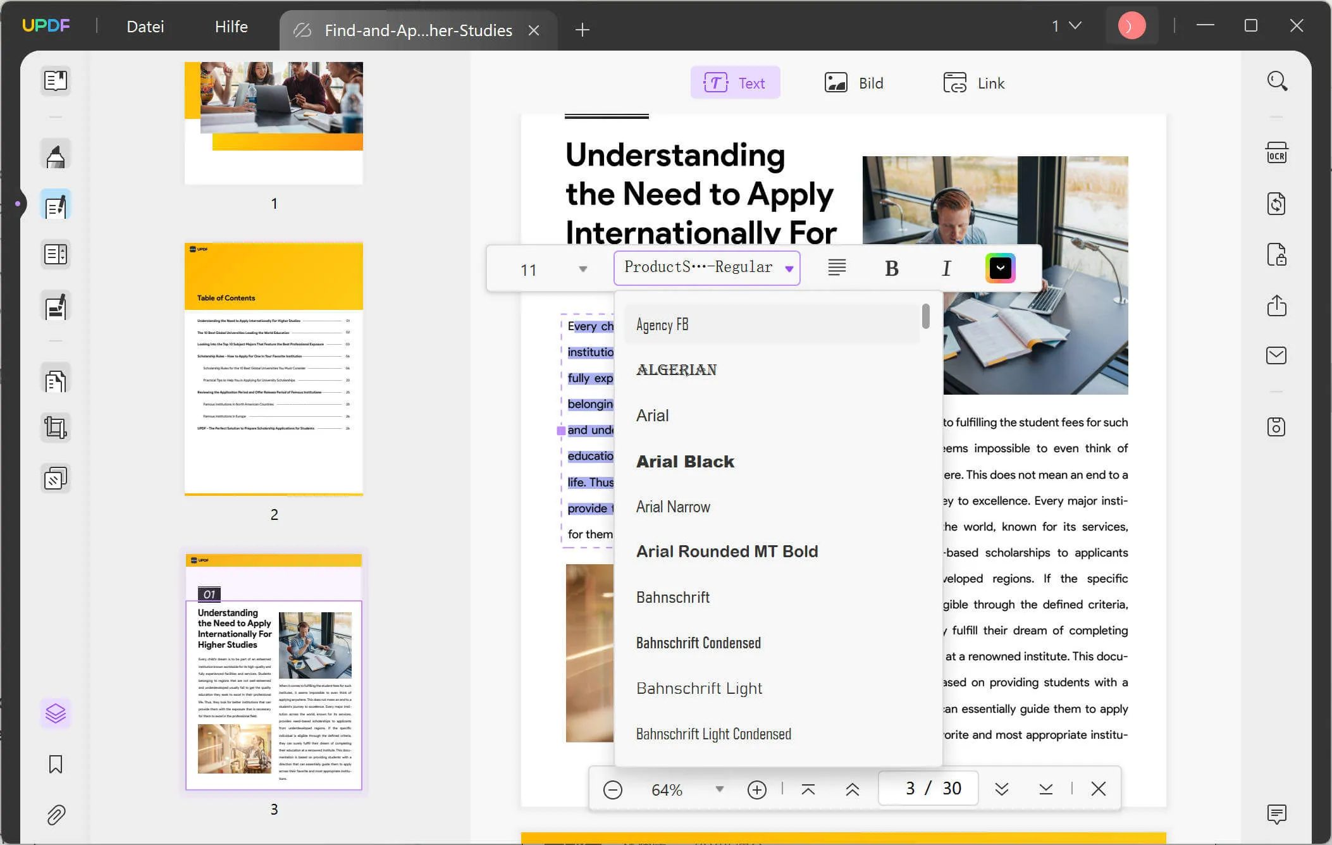Toggle italic formatting on selected text
The height and width of the screenshot is (845, 1332).
point(947,268)
